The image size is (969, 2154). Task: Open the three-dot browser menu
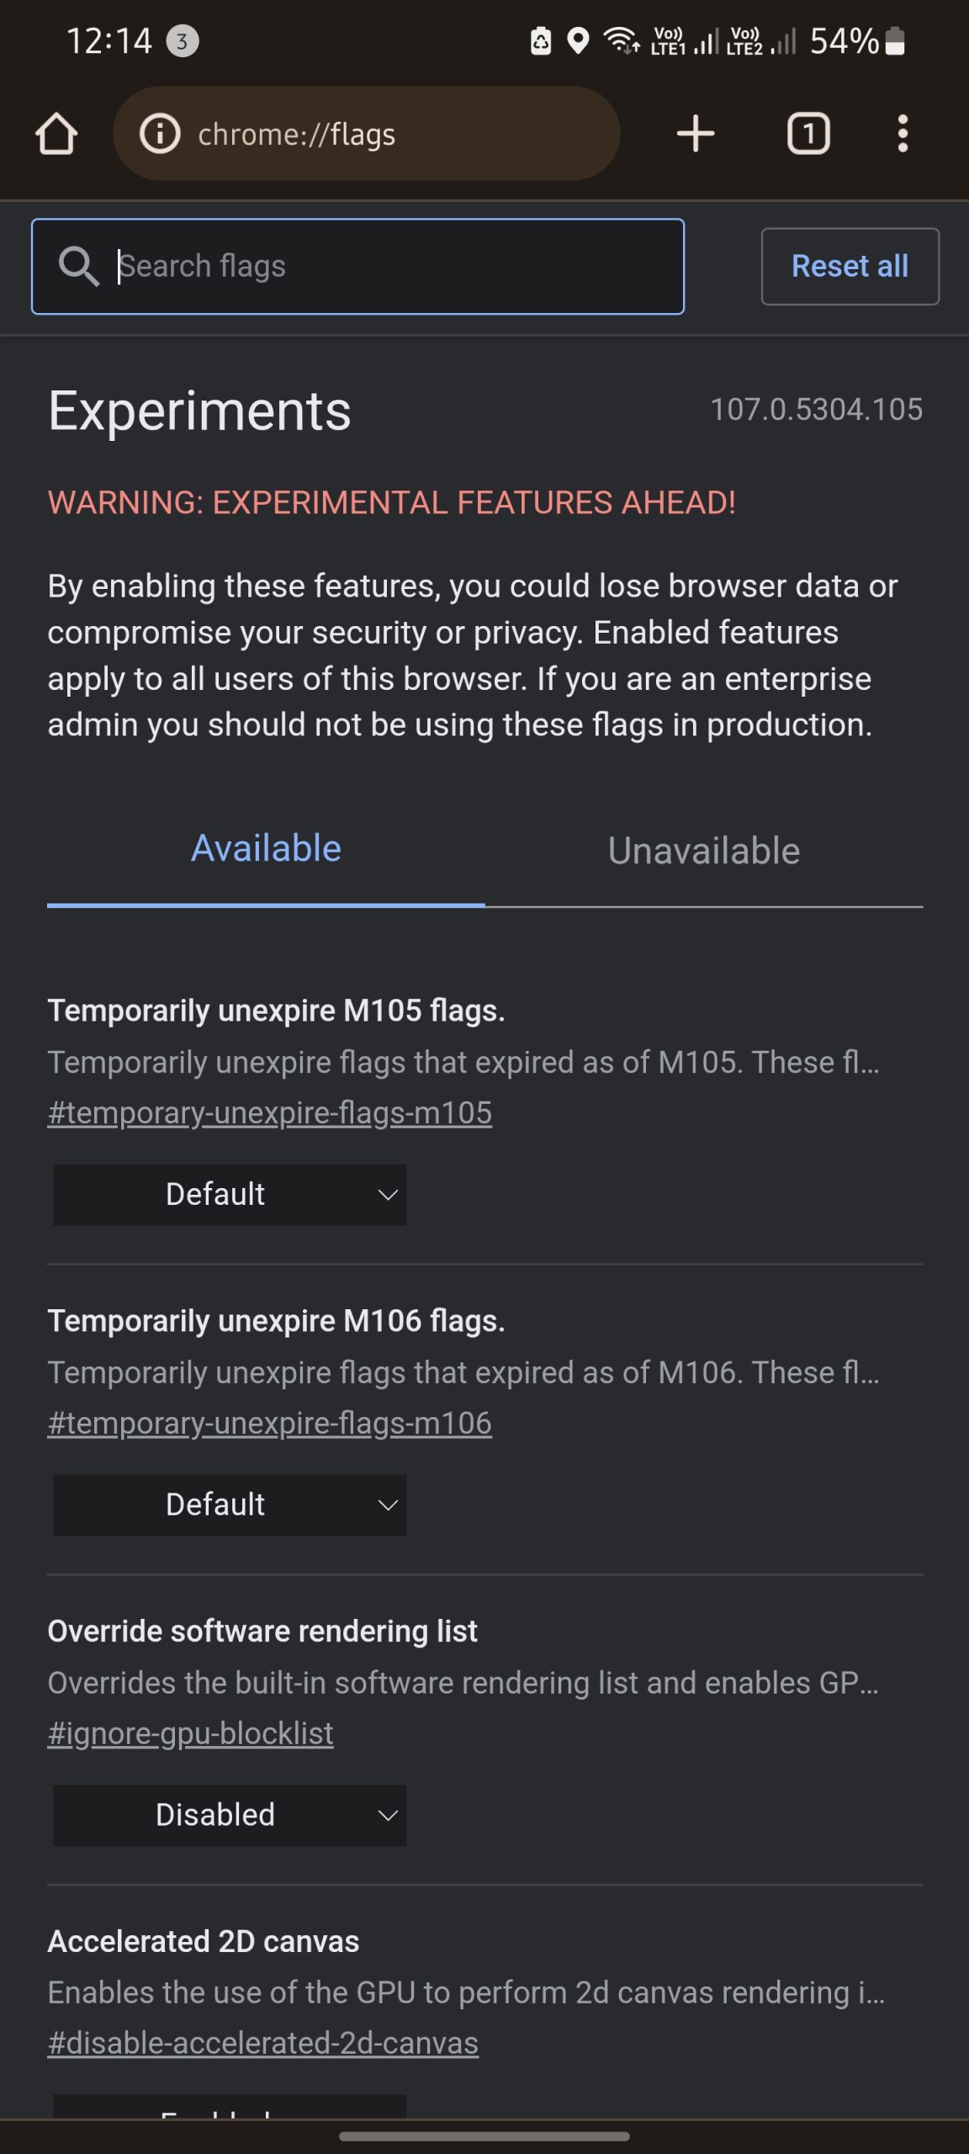click(903, 134)
